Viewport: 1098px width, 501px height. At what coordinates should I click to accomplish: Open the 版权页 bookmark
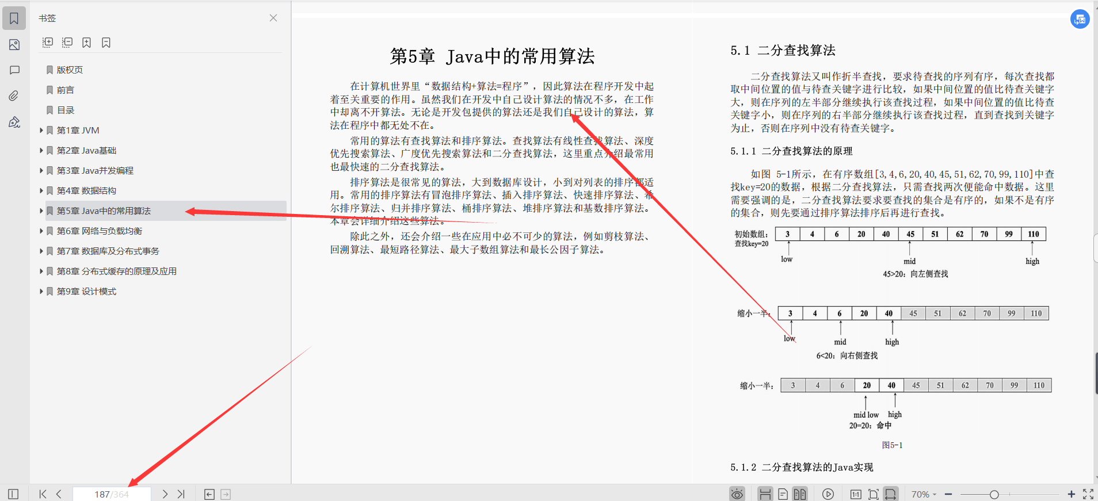point(70,70)
